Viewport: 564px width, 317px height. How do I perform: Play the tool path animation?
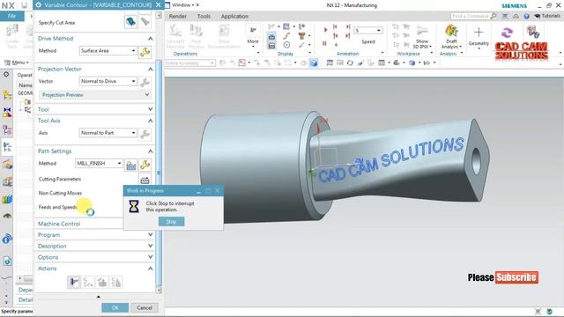pyautogui.click(x=325, y=30)
